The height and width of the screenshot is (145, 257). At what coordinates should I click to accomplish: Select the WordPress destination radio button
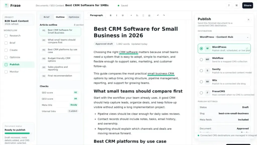[x=201, y=49]
